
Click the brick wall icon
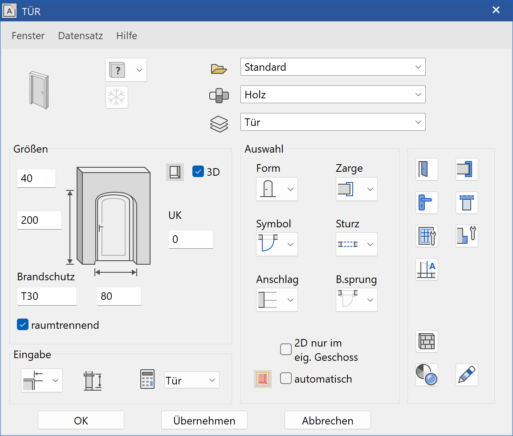click(427, 342)
